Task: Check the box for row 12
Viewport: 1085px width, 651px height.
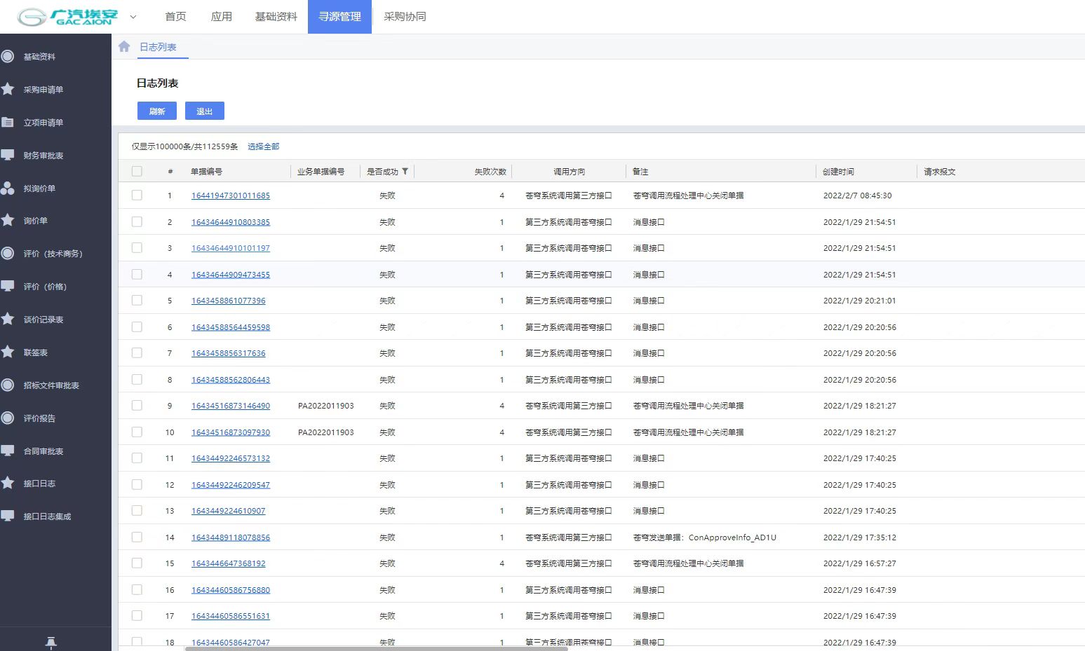Action: click(137, 484)
